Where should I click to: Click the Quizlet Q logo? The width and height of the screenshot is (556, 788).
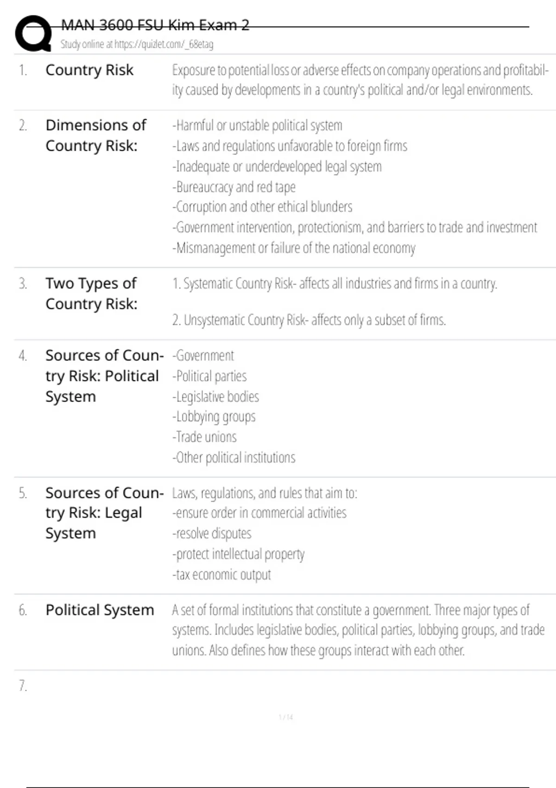click(33, 33)
